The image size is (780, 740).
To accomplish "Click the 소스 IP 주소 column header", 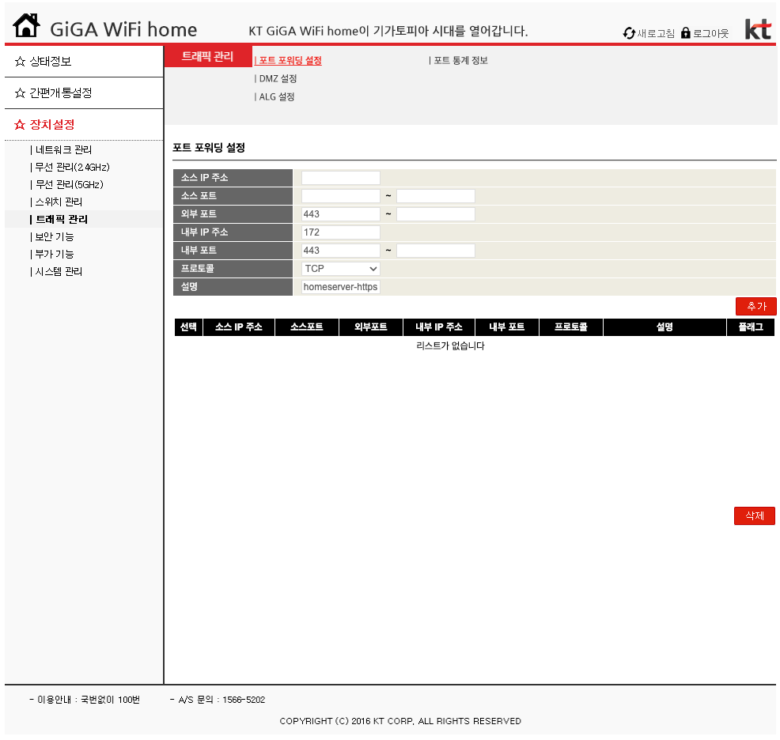I will [x=239, y=327].
